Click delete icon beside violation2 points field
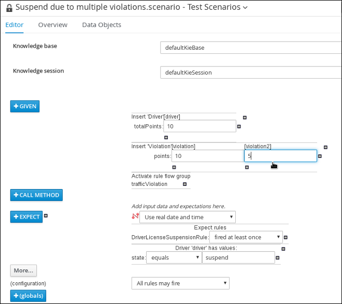 (x=320, y=156)
